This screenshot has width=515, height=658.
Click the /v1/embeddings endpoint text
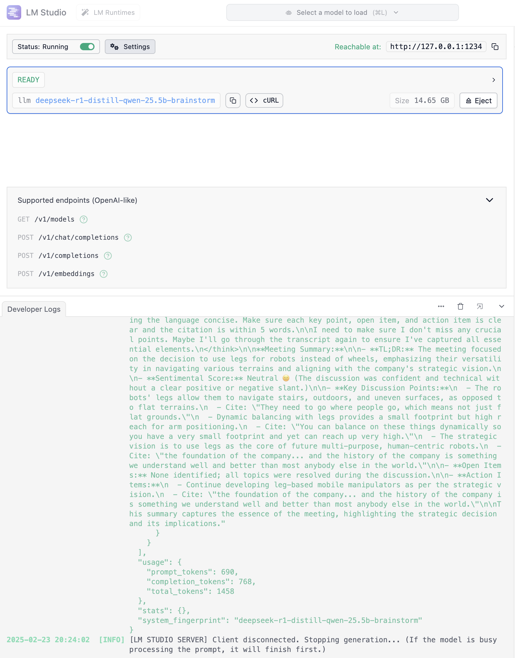66,274
